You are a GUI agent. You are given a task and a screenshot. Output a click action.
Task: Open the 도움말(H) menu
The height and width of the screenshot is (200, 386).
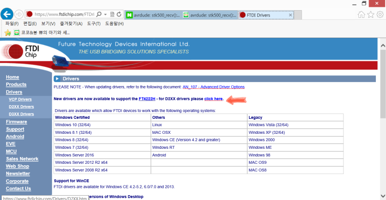coord(114,24)
